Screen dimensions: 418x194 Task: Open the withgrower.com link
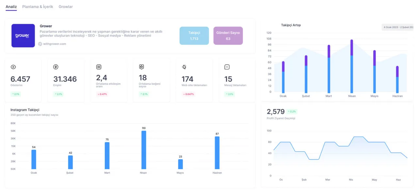tap(55, 44)
